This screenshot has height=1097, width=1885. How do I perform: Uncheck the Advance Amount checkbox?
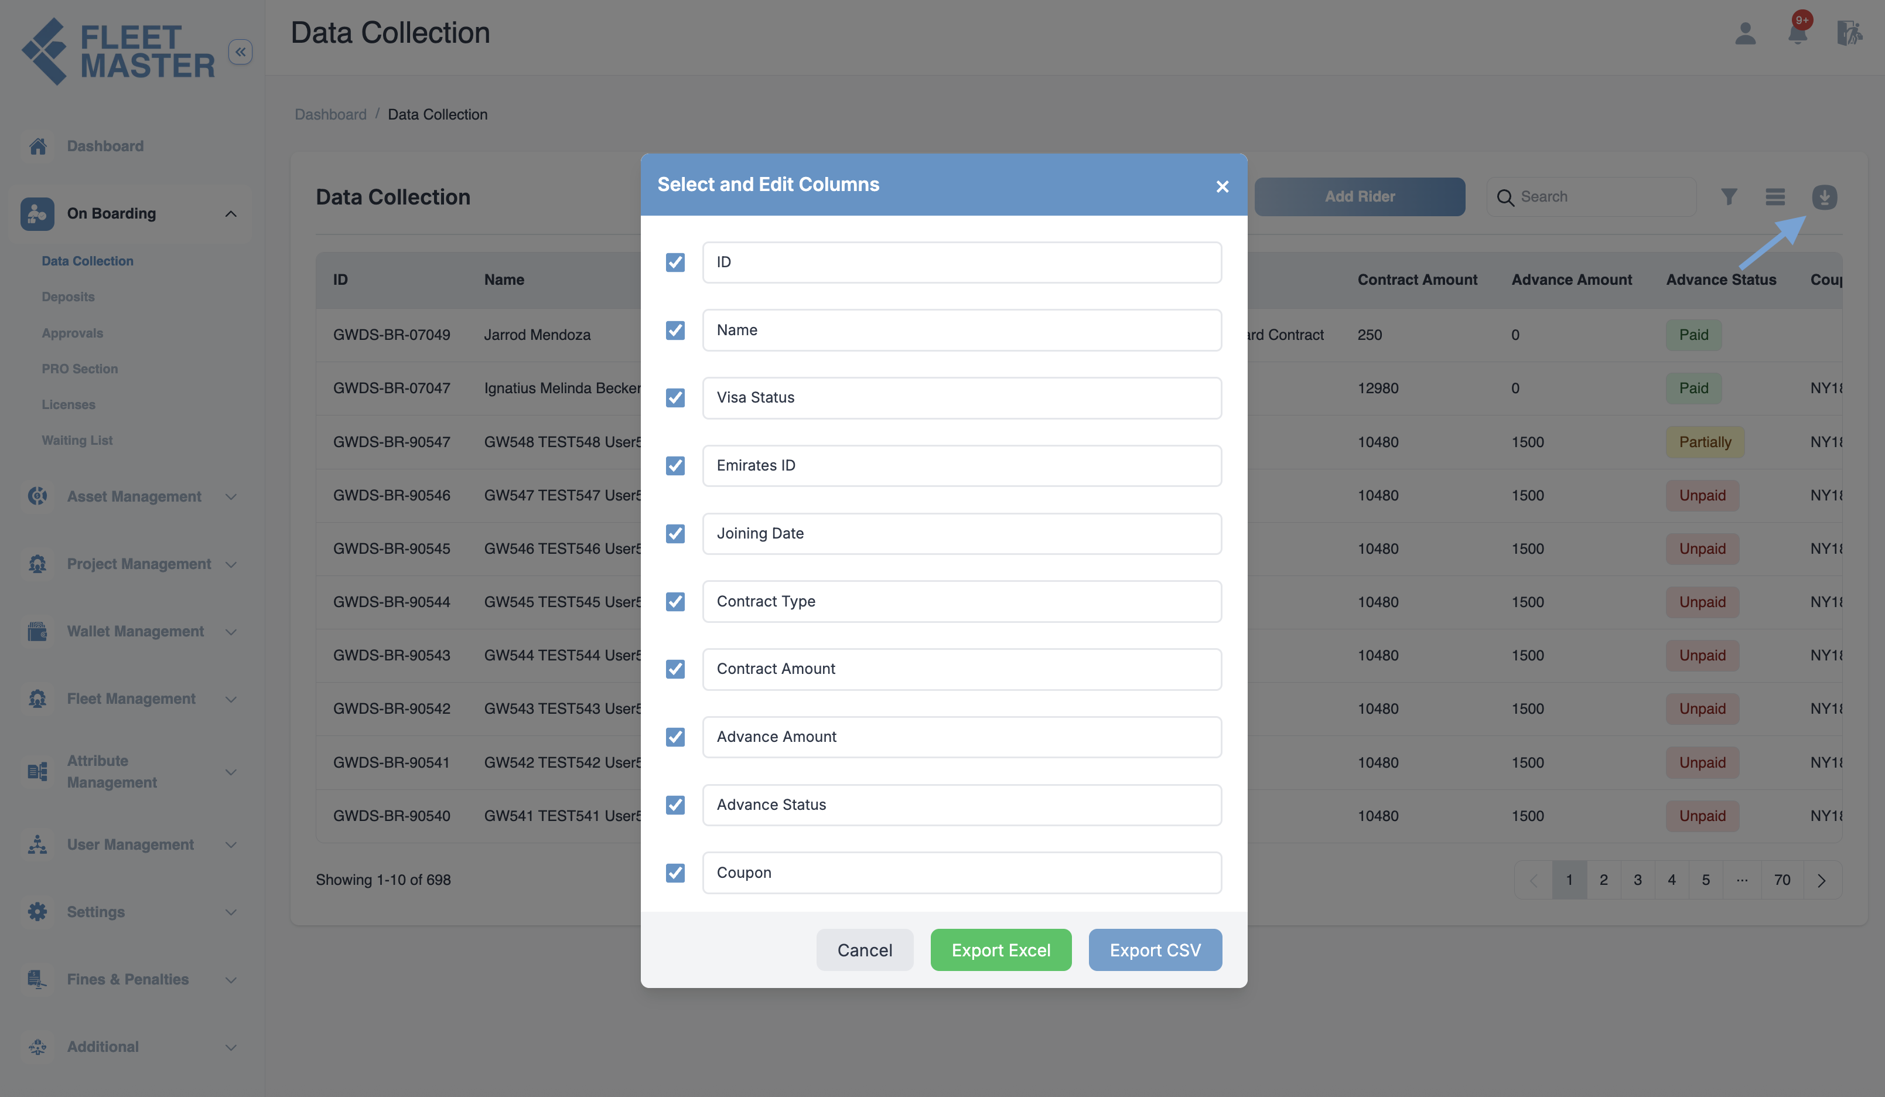coord(675,737)
